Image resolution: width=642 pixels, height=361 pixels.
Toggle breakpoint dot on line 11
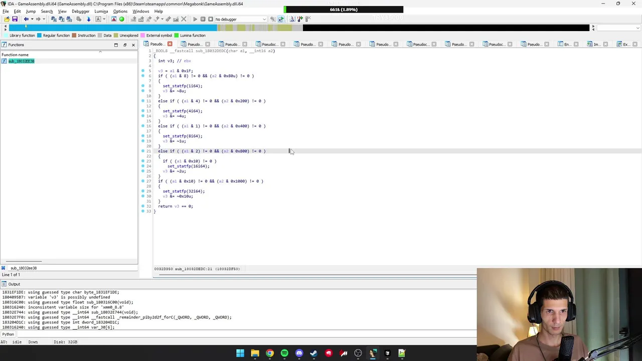pyautogui.click(x=143, y=101)
